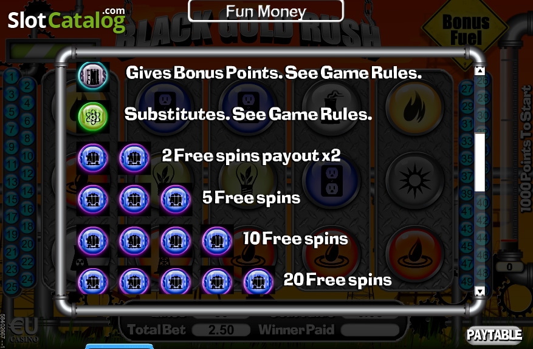Click the paytable scroll up arrow
This screenshot has height=349, width=533.
(480, 71)
